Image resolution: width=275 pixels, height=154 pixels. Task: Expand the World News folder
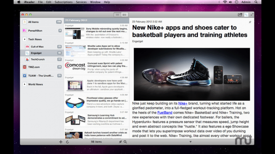tap(25, 84)
